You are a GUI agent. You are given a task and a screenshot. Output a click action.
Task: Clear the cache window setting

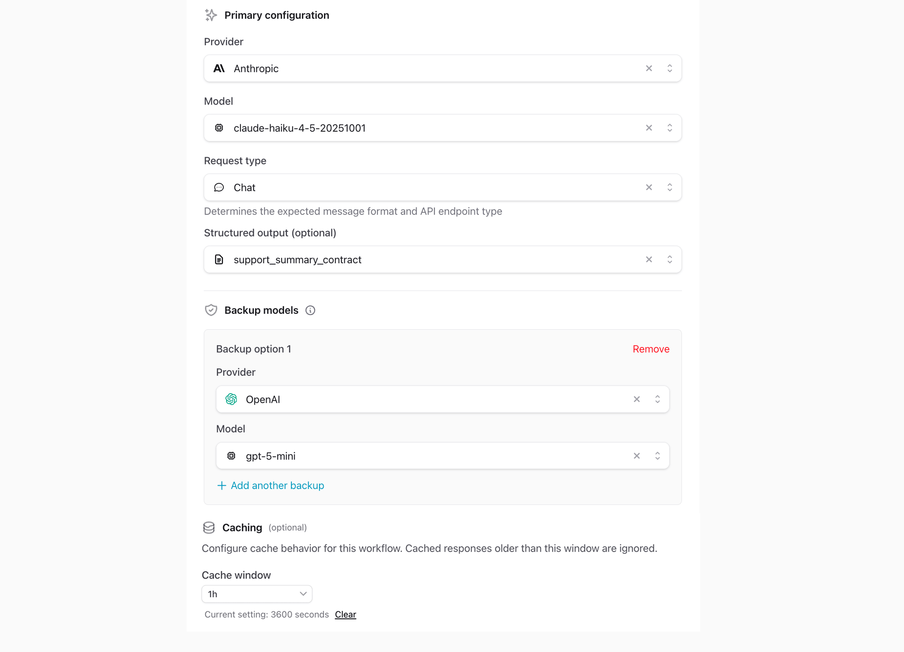point(345,615)
